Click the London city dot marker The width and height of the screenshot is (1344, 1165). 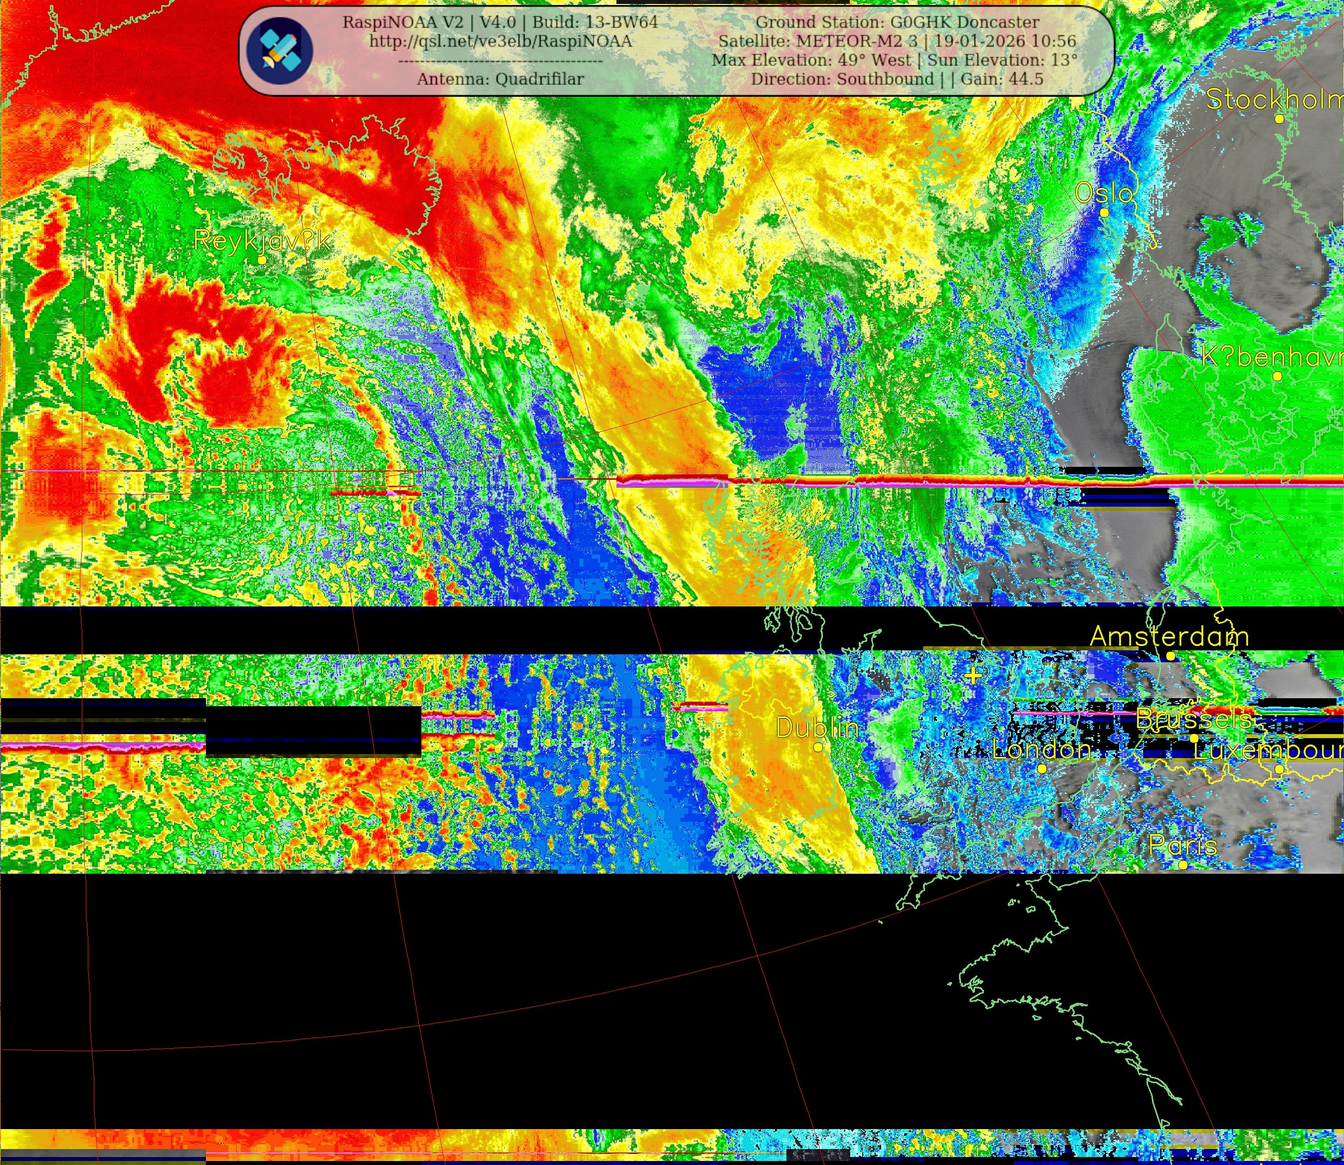click(x=1042, y=769)
